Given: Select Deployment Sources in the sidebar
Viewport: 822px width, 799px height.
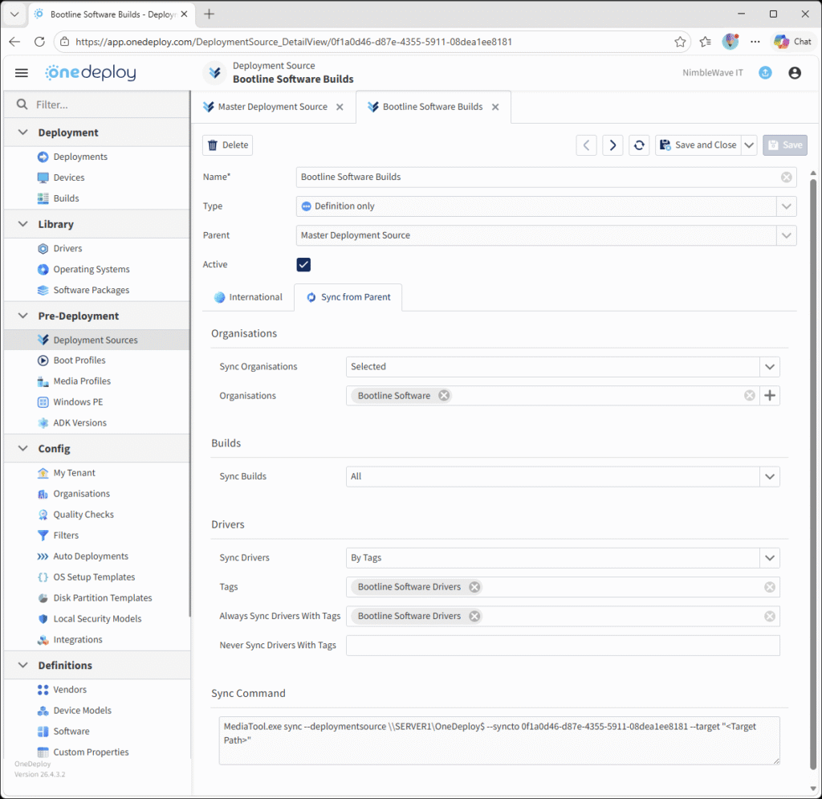Looking at the screenshot, I should (x=96, y=340).
